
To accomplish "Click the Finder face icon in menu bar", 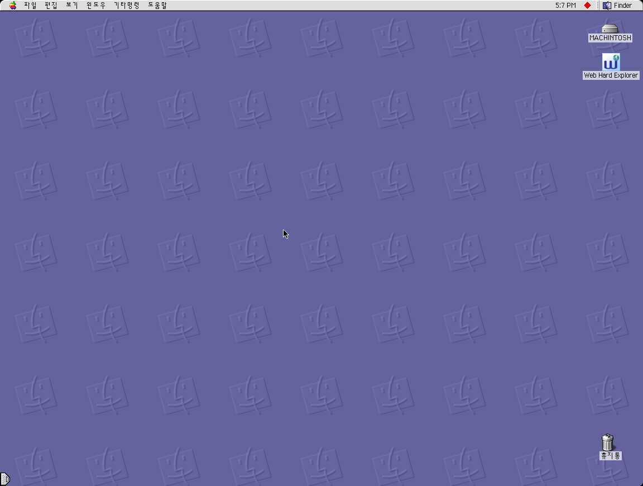I will [607, 6].
